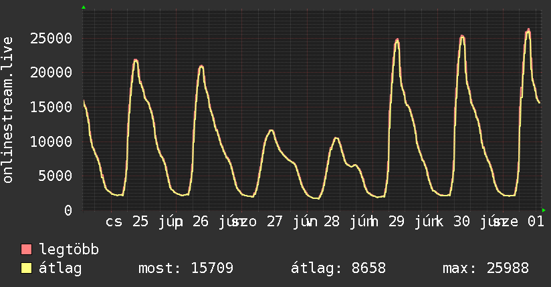Select the legtöbb legend label
The image size is (551, 287).
click(x=69, y=249)
